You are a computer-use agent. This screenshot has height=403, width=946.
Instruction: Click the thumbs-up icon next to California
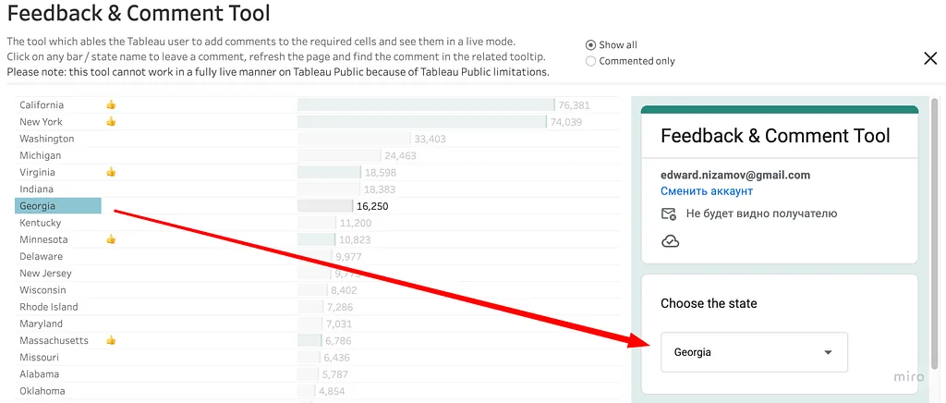111,105
